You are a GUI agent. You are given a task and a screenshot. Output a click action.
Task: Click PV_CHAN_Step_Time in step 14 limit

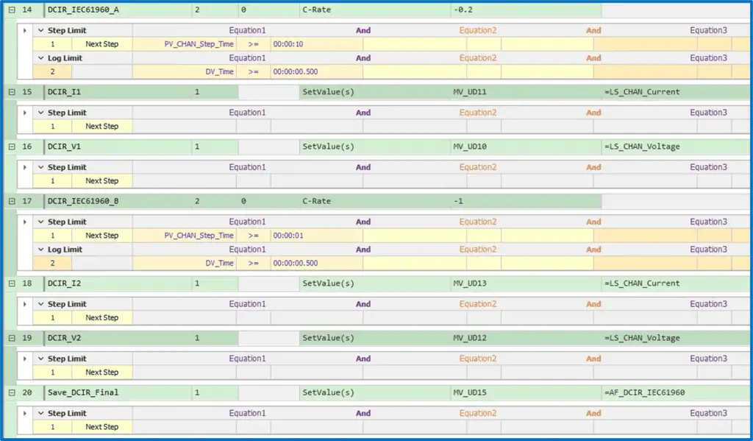[x=185, y=44]
